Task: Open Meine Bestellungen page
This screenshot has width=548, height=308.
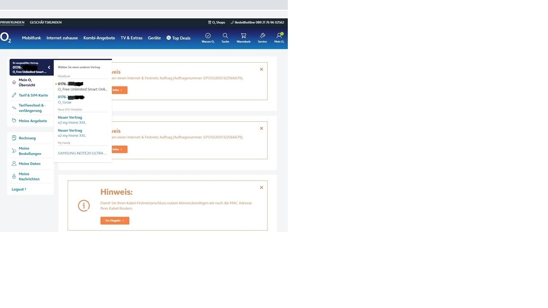Action: point(30,151)
